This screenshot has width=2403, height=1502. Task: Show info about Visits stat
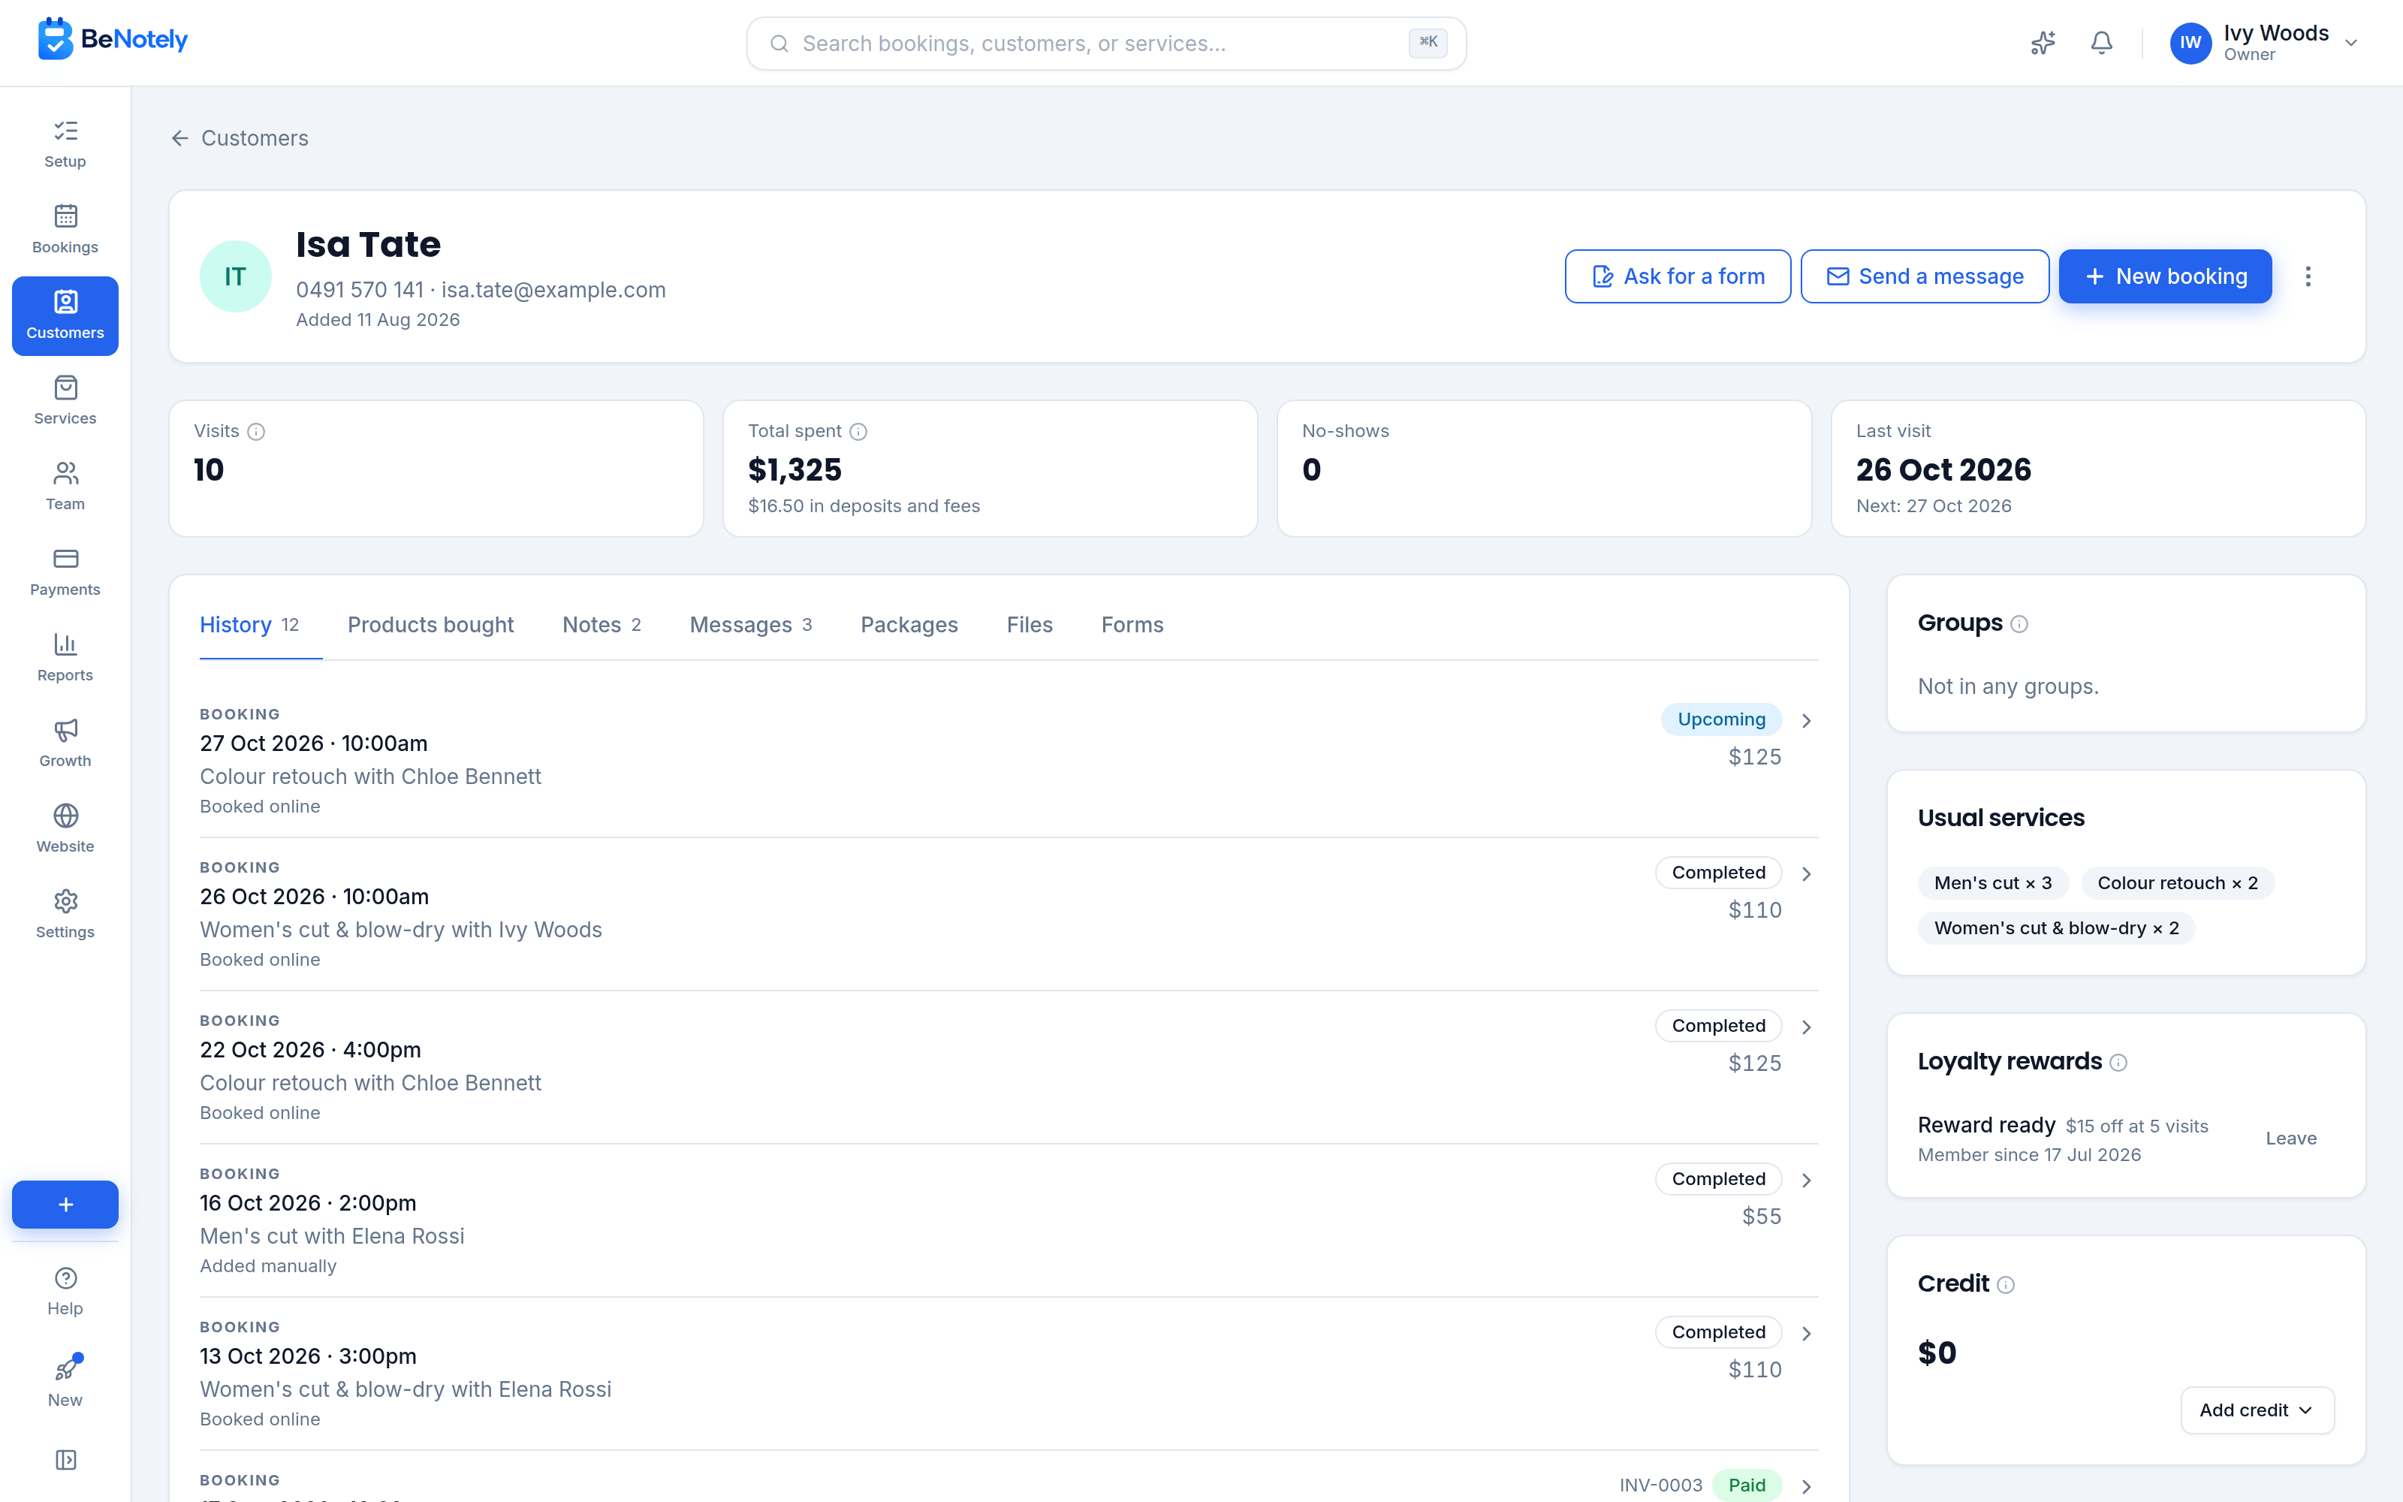point(256,431)
